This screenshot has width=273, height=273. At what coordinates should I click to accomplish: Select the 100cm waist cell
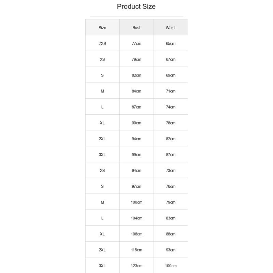[171, 265]
